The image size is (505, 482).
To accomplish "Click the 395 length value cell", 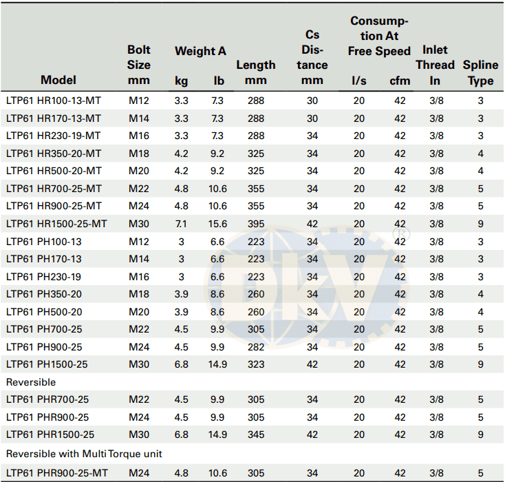I will 256,223.
